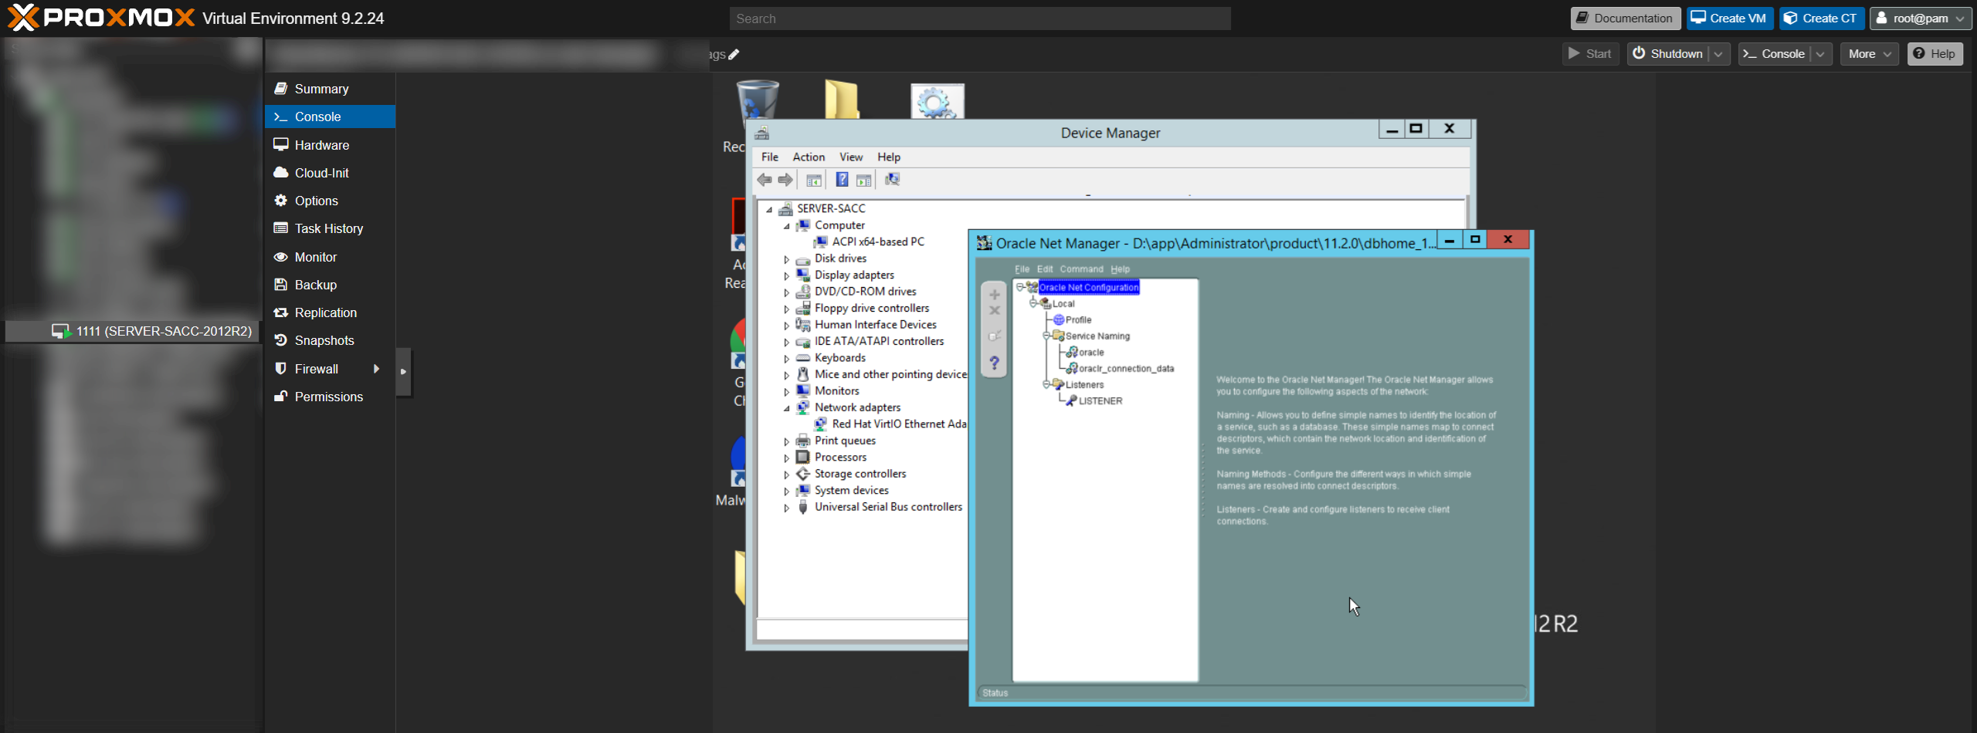Click the Recycle Bin desktop icon
The width and height of the screenshot is (1977, 733).
(758, 100)
